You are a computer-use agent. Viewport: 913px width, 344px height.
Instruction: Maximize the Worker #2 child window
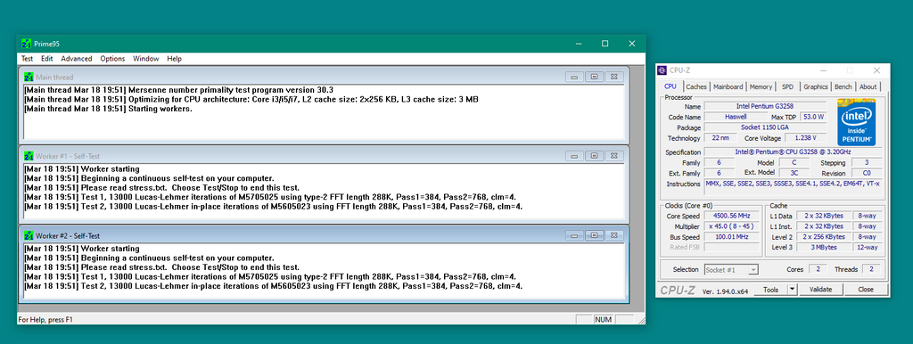pyautogui.click(x=594, y=236)
